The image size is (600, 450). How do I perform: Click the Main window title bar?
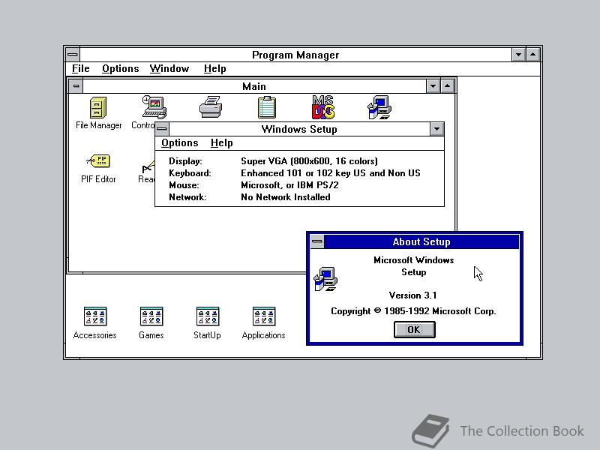[x=254, y=86]
